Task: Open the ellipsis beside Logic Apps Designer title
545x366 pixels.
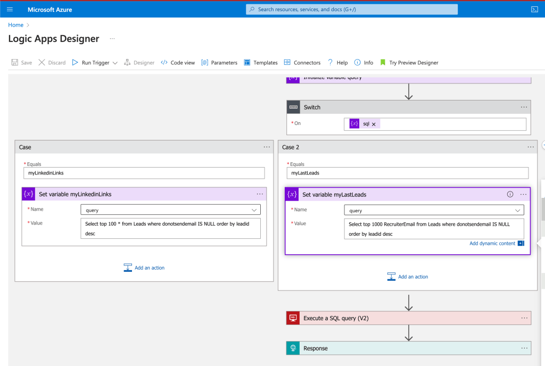Action: point(112,38)
